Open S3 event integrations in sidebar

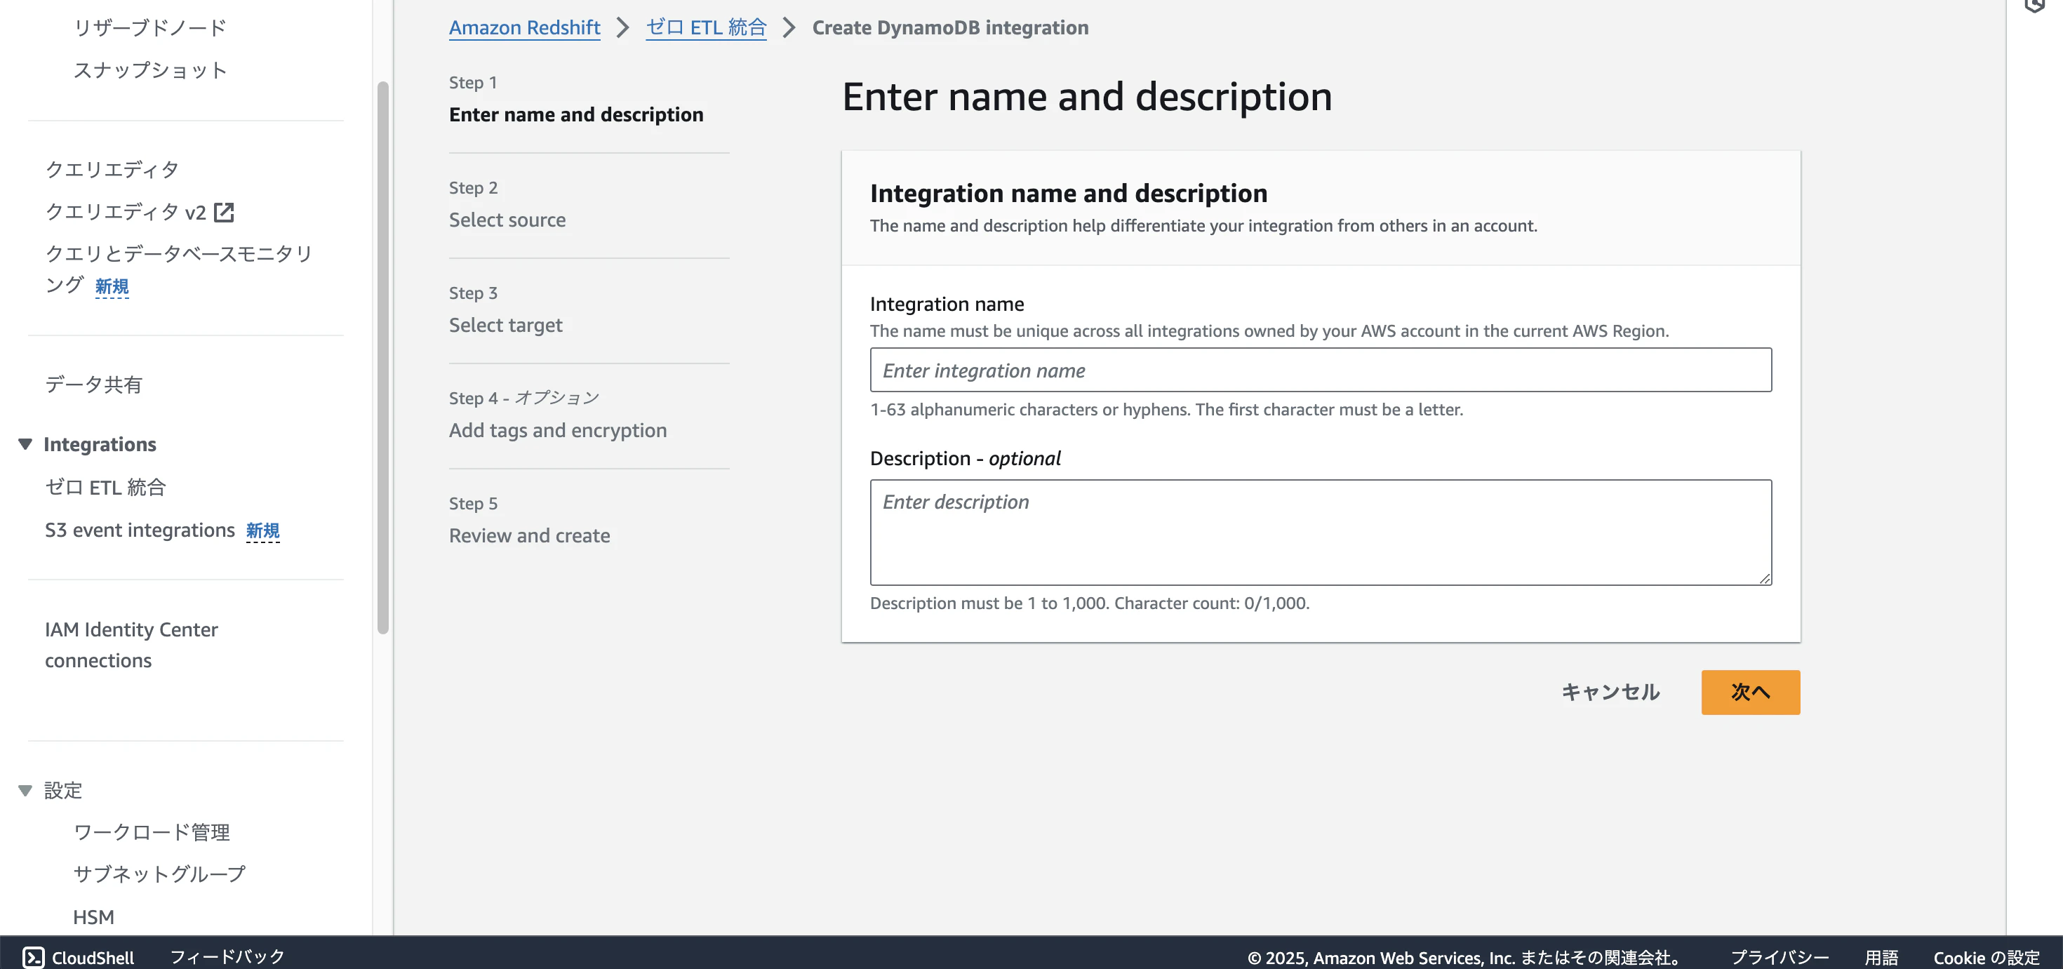pyautogui.click(x=140, y=530)
